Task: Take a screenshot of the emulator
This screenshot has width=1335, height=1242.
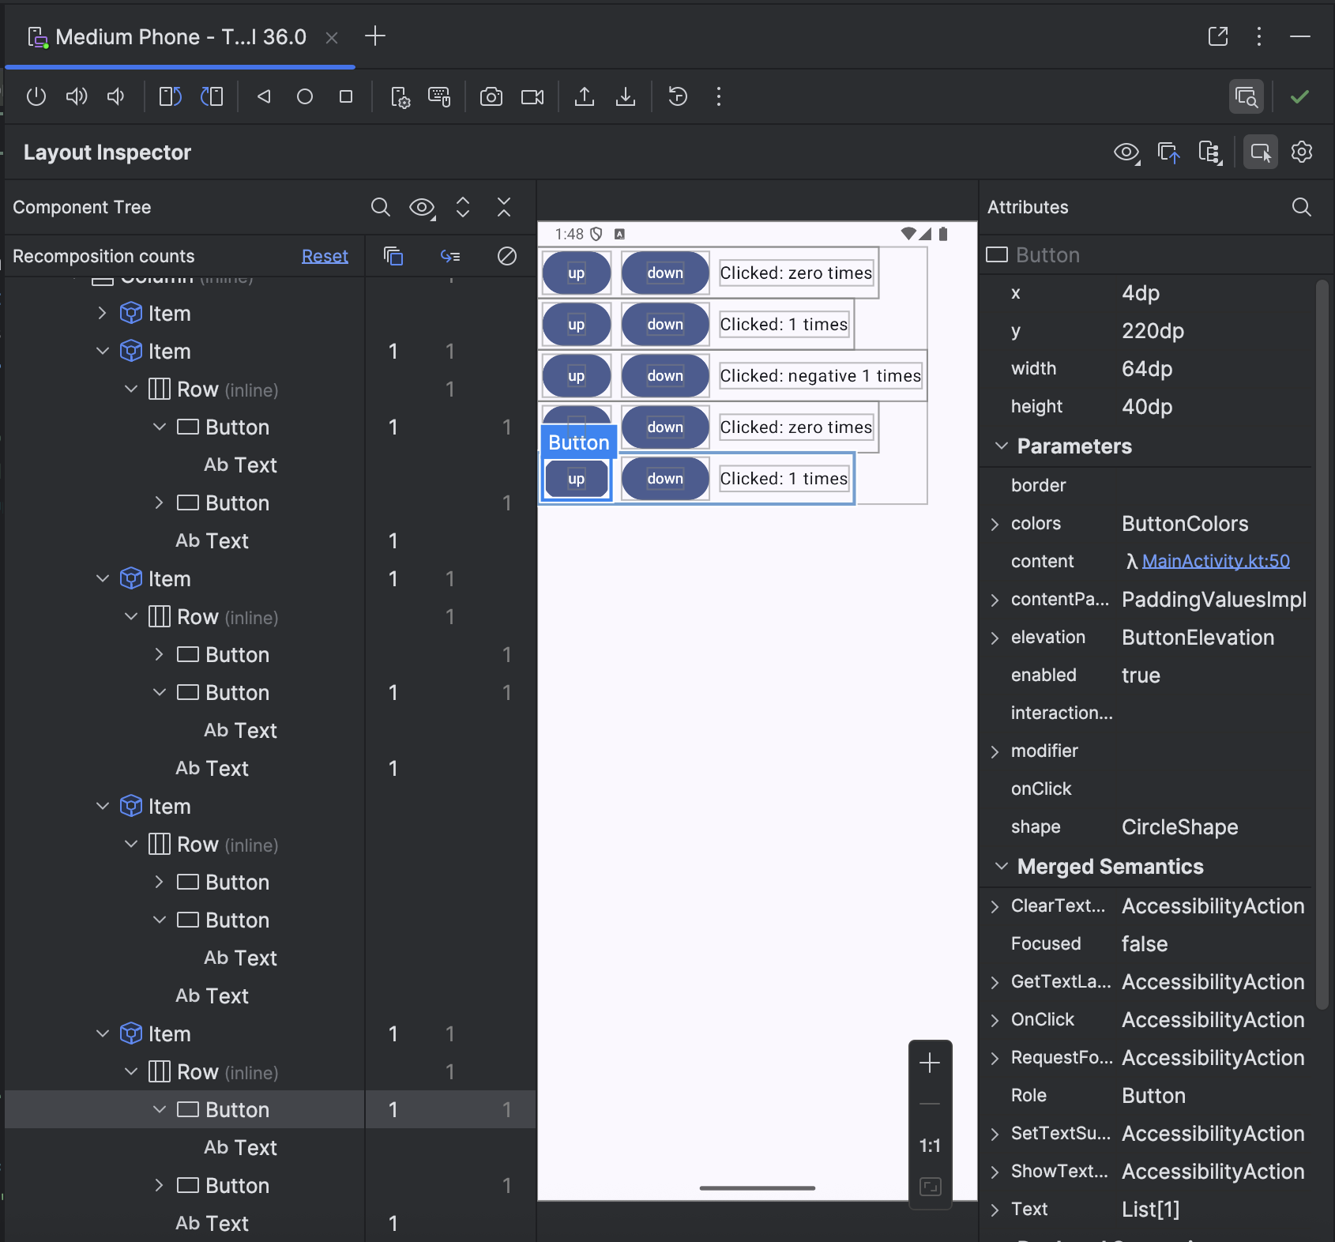Action: coord(492,96)
